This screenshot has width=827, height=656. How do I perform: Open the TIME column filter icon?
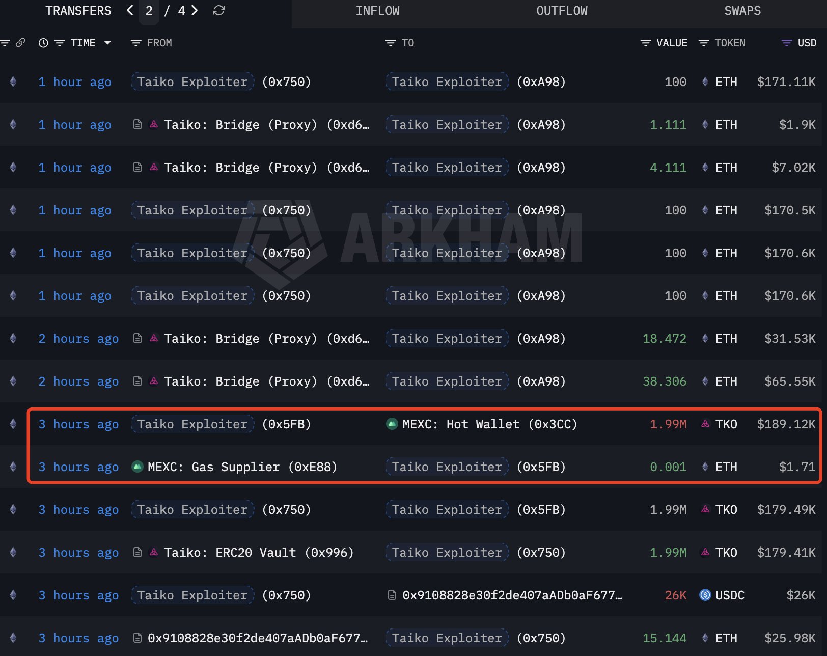60,43
